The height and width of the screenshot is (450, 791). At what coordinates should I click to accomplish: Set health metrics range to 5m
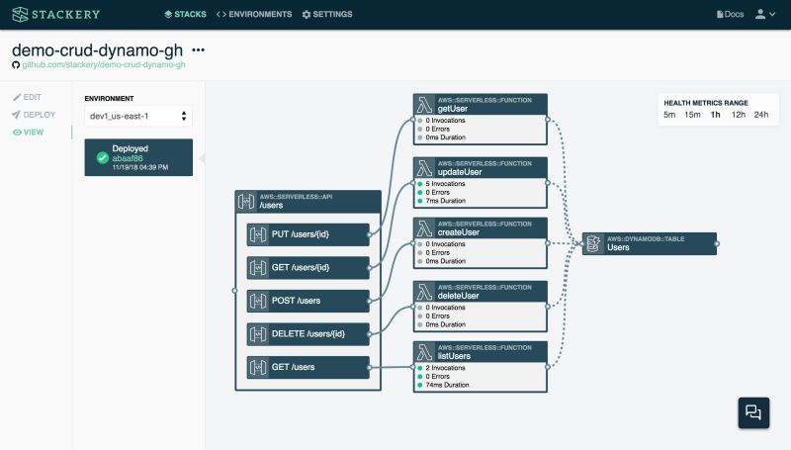point(669,115)
